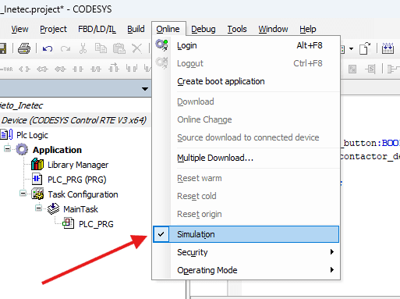Click the Save floppy disk icon
The width and height of the screenshot is (400, 299).
point(3,48)
